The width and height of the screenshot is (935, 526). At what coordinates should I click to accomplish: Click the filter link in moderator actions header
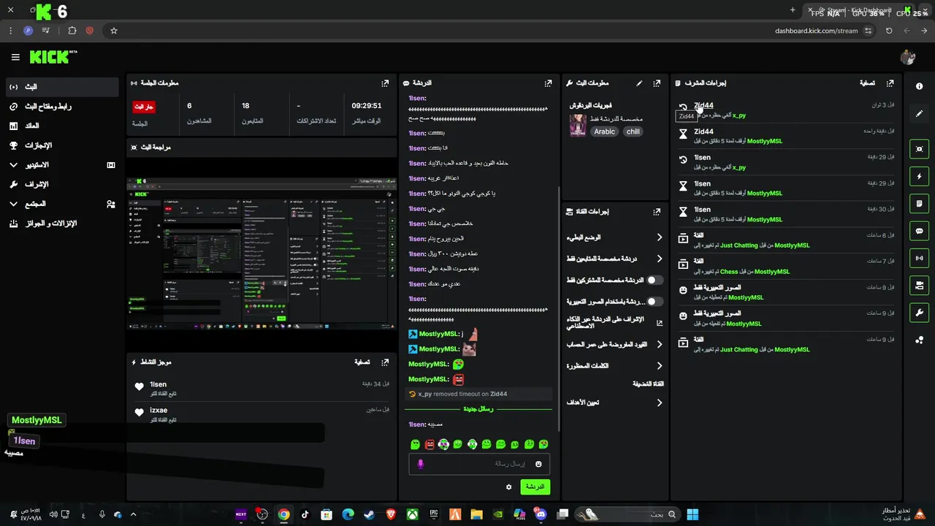[867, 83]
